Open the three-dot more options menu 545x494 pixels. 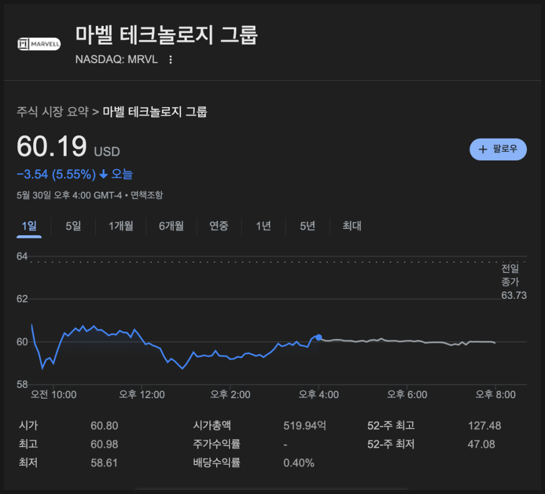click(x=170, y=59)
